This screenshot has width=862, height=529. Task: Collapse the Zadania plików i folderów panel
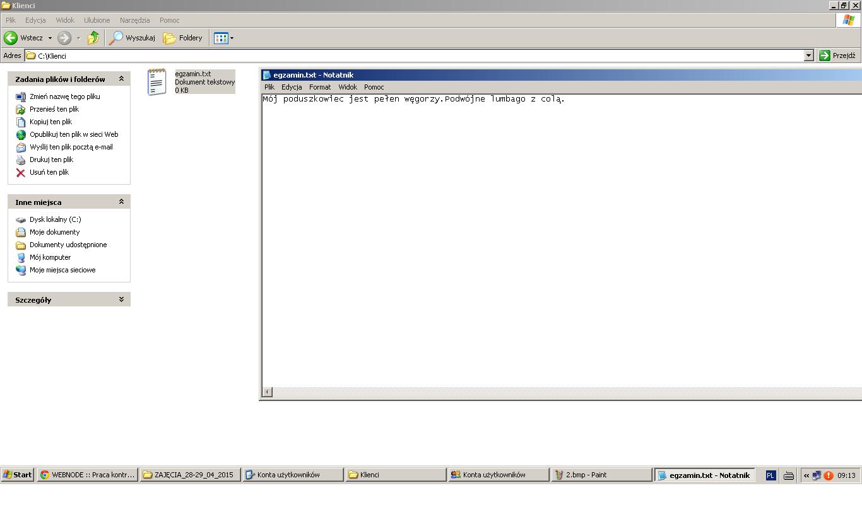(x=121, y=79)
